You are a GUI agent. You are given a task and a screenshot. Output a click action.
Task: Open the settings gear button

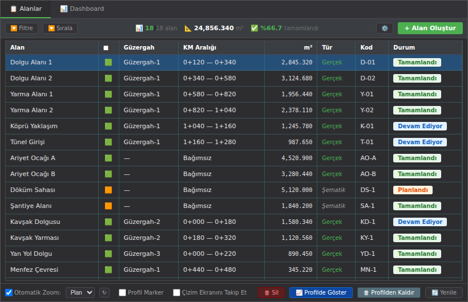point(385,28)
